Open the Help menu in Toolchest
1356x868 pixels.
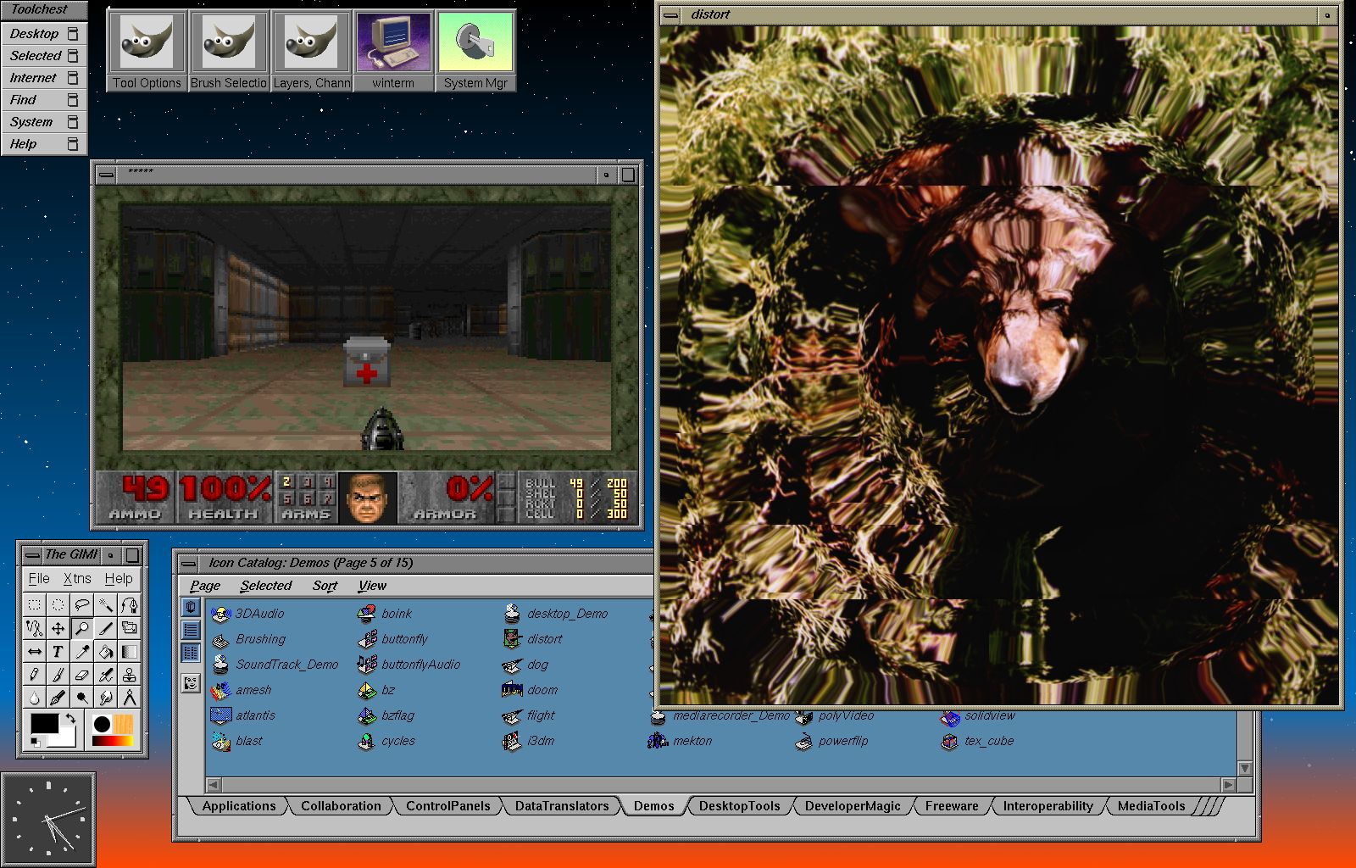(44, 144)
